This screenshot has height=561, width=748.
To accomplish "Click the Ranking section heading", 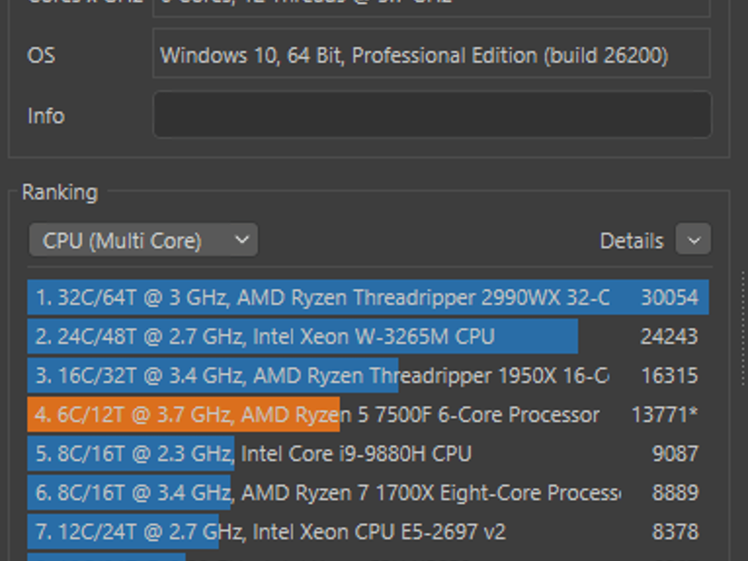I will (x=60, y=192).
